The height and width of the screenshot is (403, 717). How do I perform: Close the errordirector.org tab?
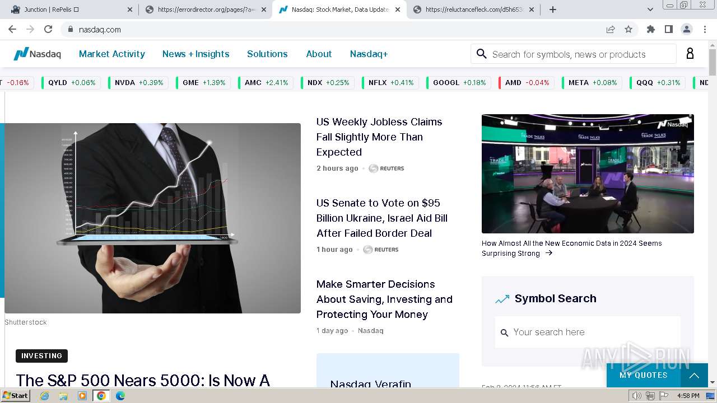pos(264,10)
